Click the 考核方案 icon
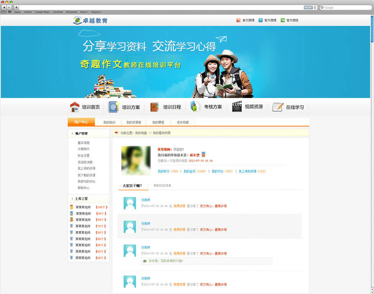Viewport: 374px width, 294px height. [195, 107]
